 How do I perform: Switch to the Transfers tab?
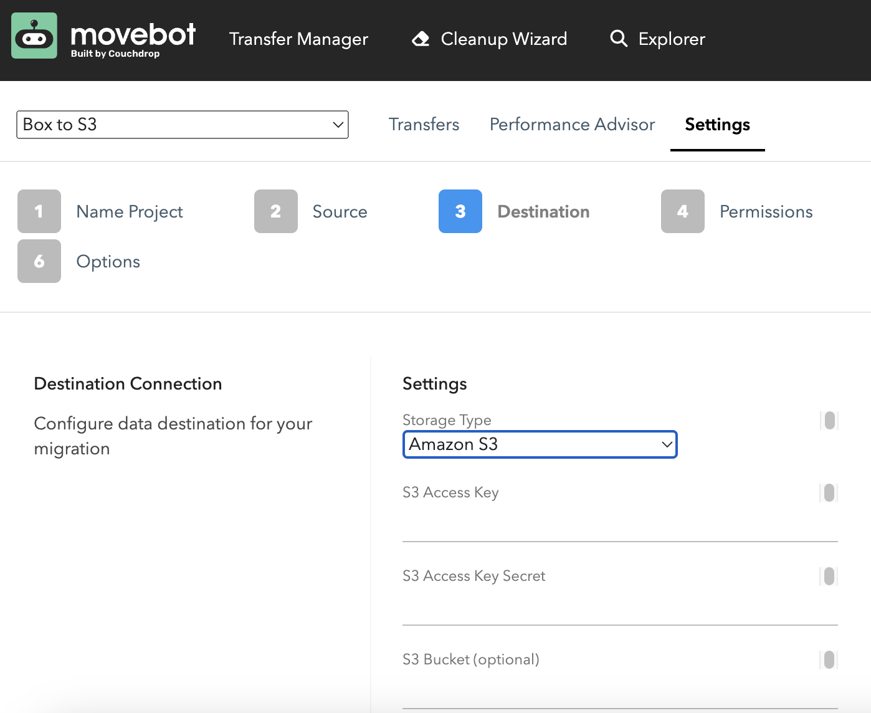(424, 125)
